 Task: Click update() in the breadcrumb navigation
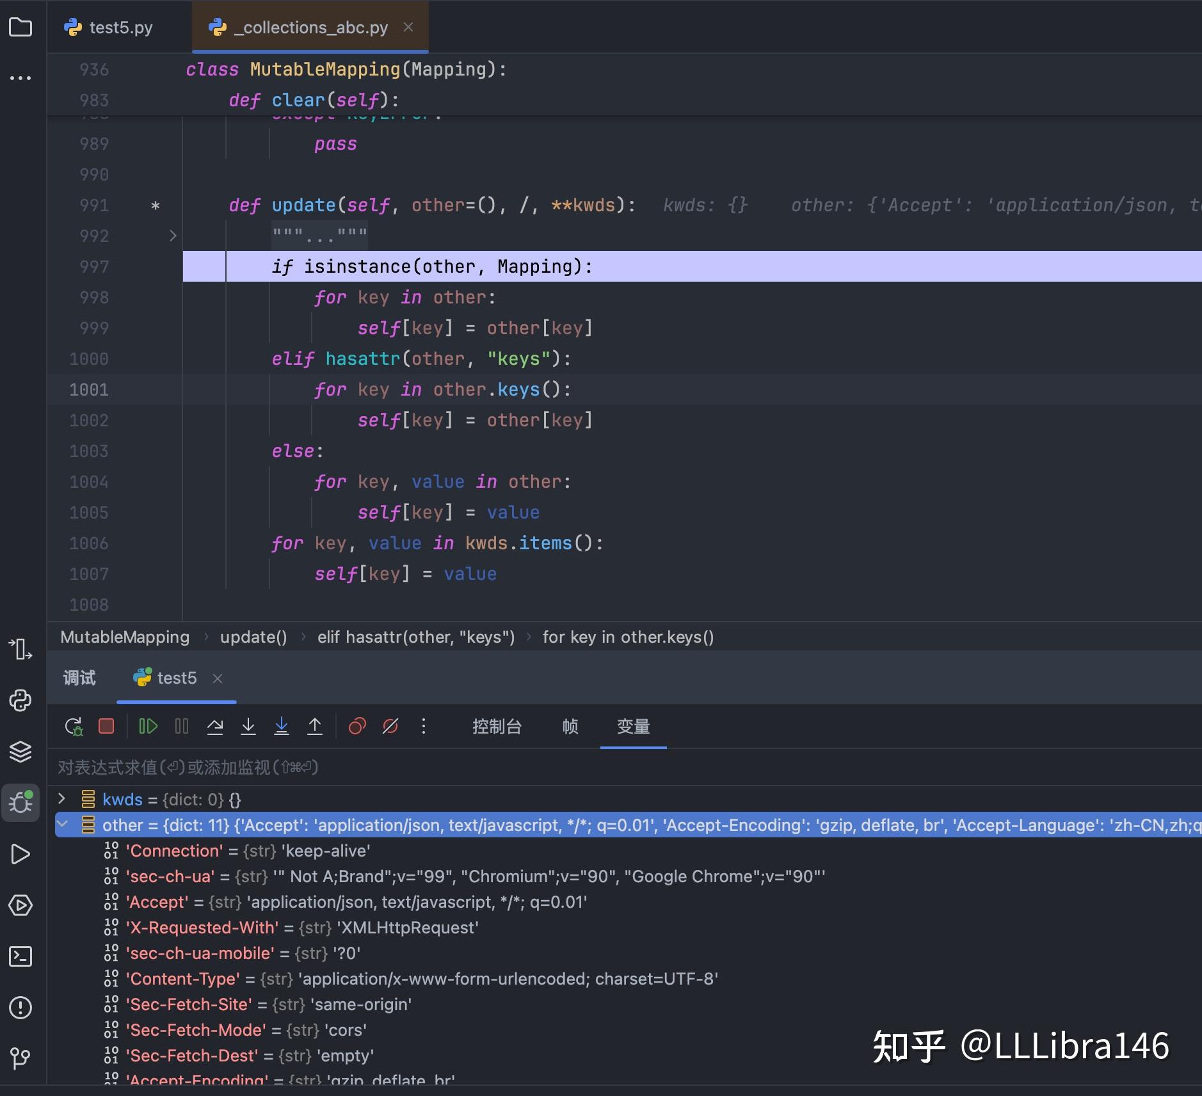(253, 636)
